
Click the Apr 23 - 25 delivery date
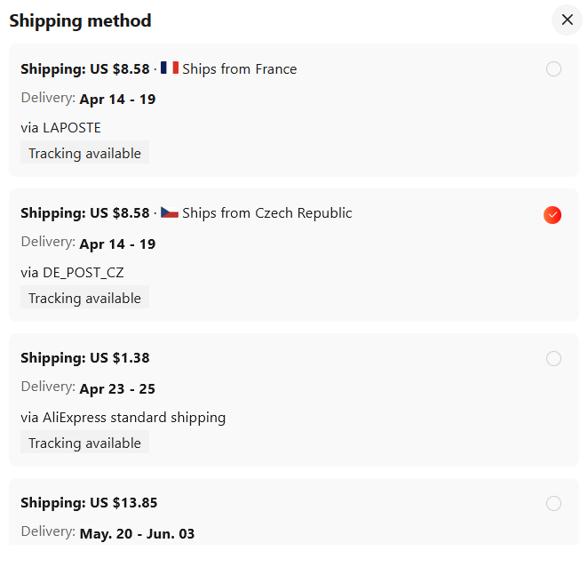pyautogui.click(x=117, y=389)
